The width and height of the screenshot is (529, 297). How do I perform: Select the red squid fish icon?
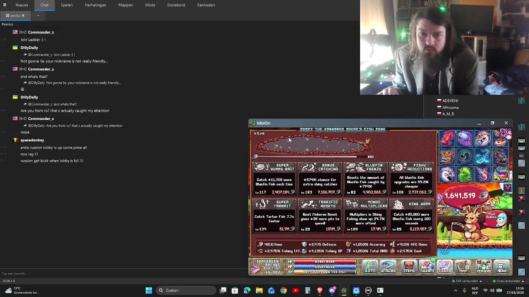tap(447, 139)
